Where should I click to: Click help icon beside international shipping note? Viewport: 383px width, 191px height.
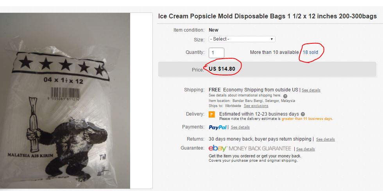[x=285, y=96]
